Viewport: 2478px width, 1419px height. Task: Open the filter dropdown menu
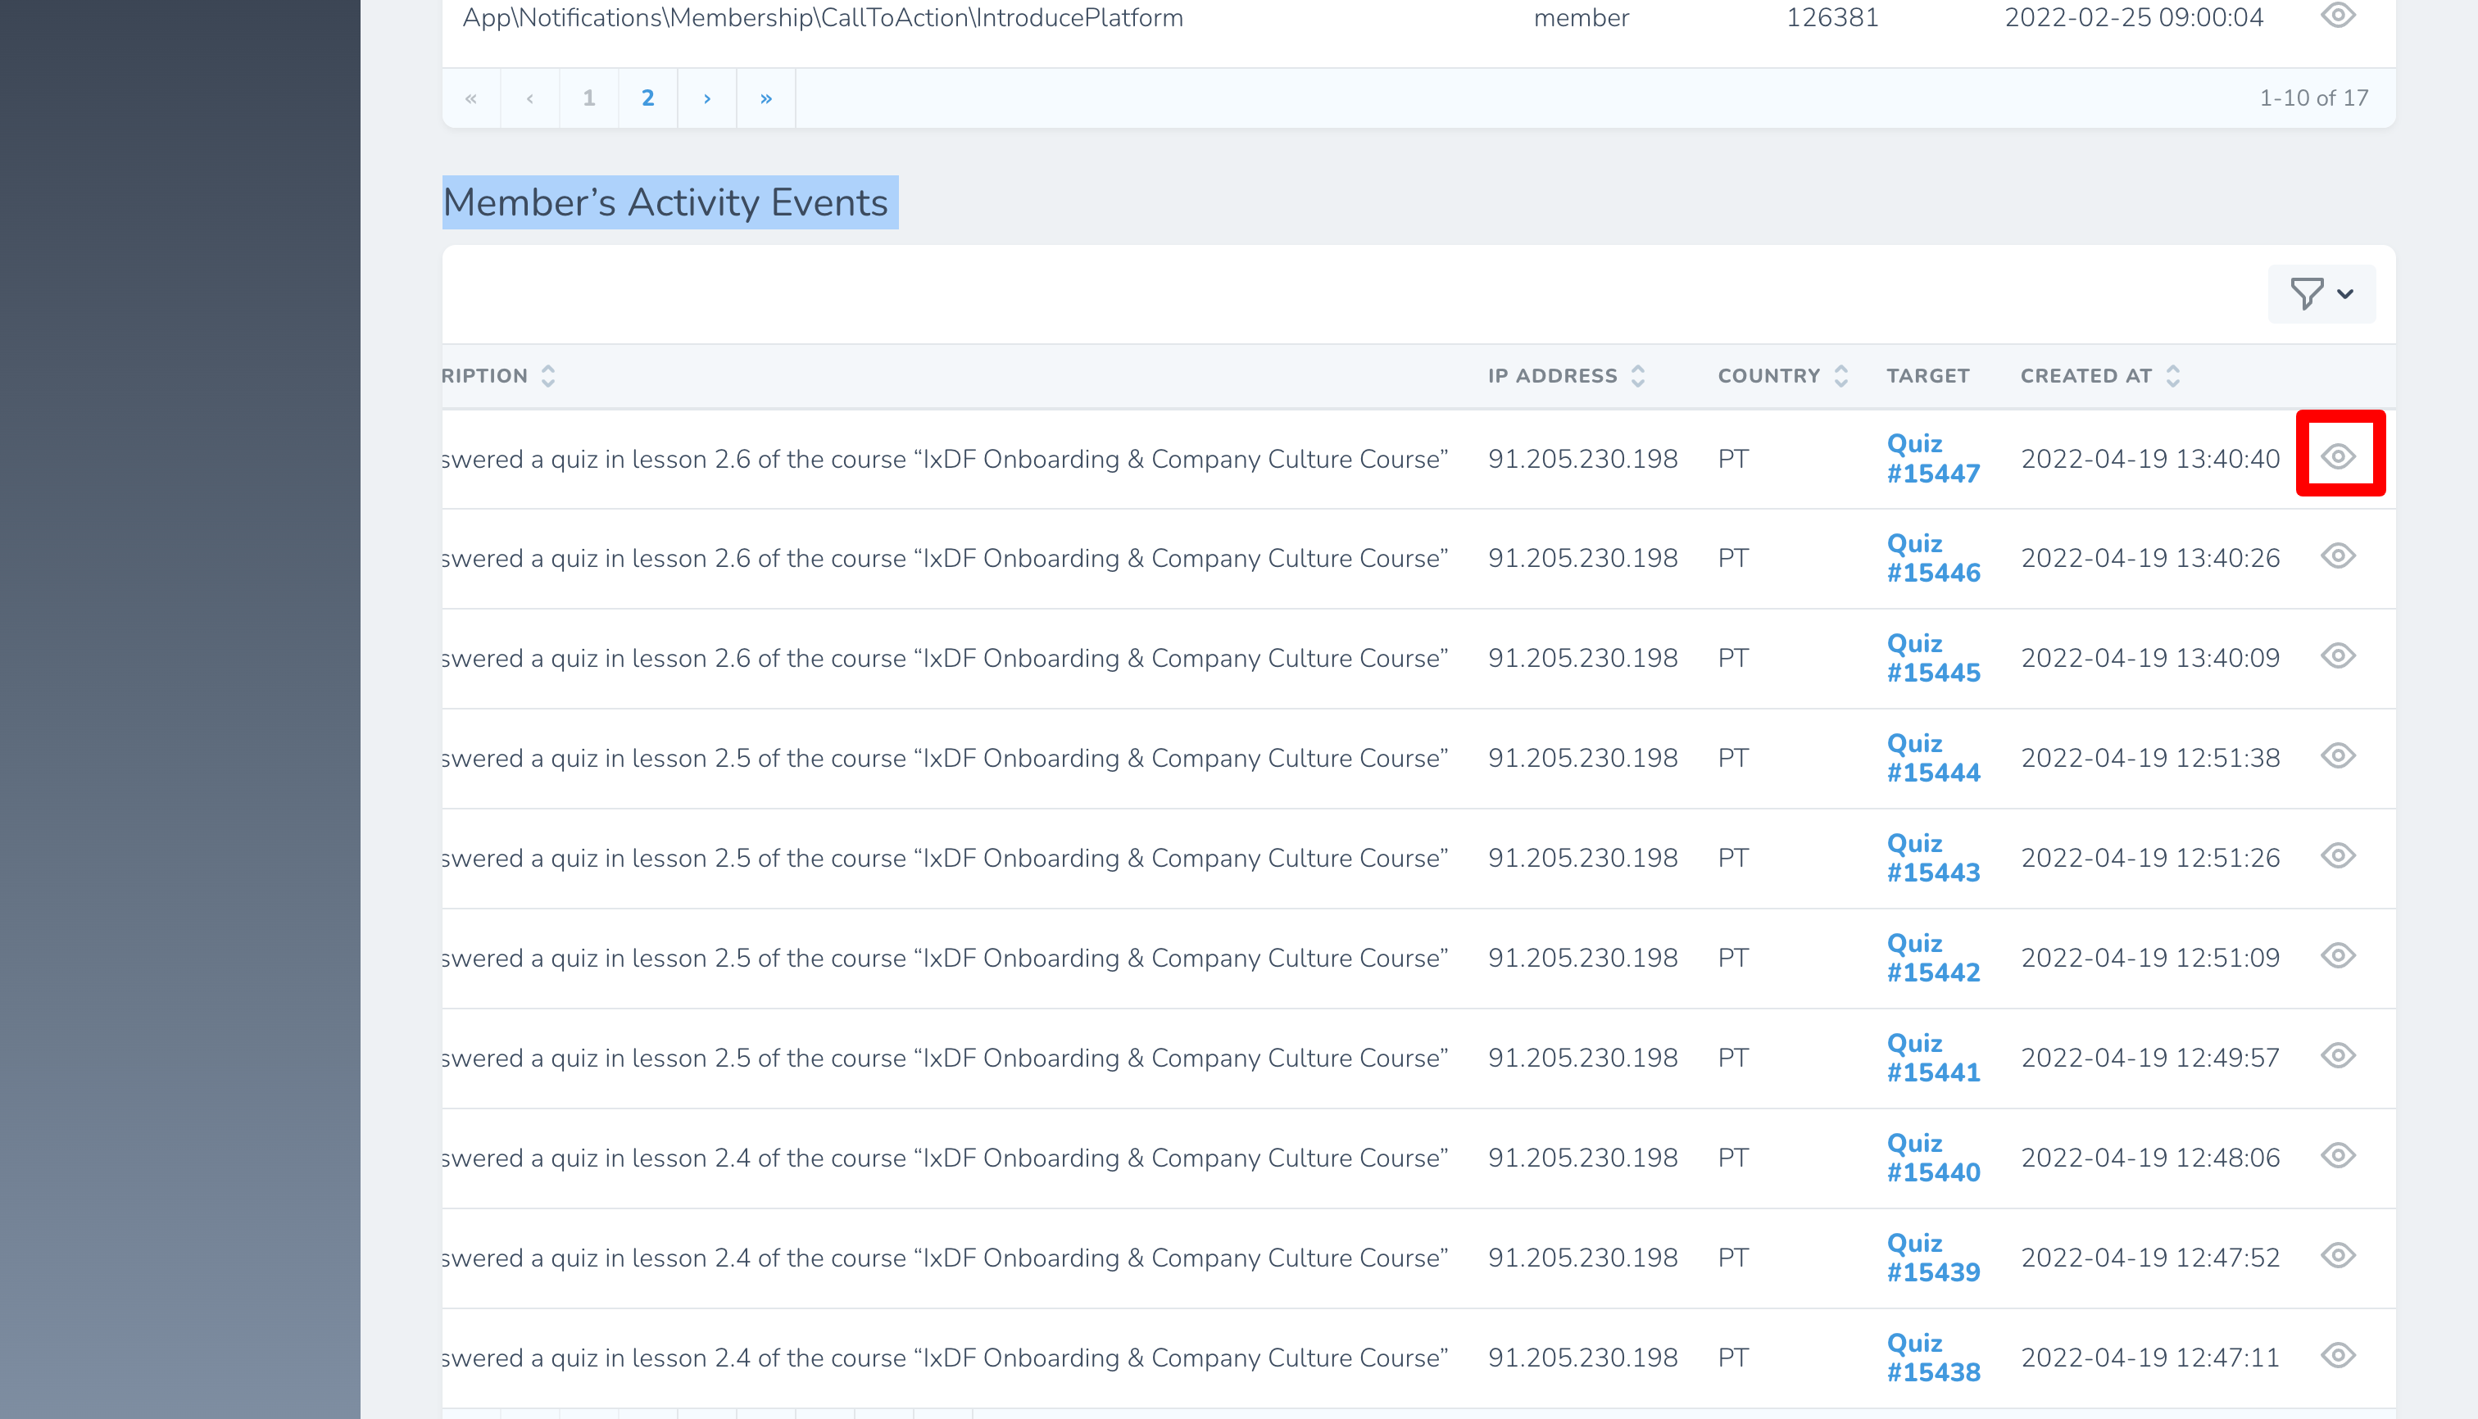(2321, 293)
